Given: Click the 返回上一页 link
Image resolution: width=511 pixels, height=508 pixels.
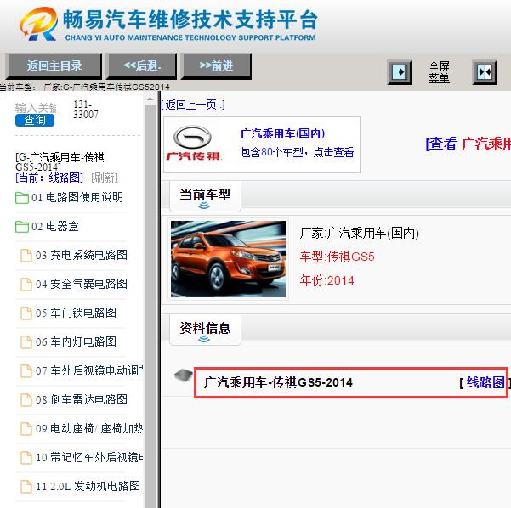Looking at the screenshot, I should [193, 104].
